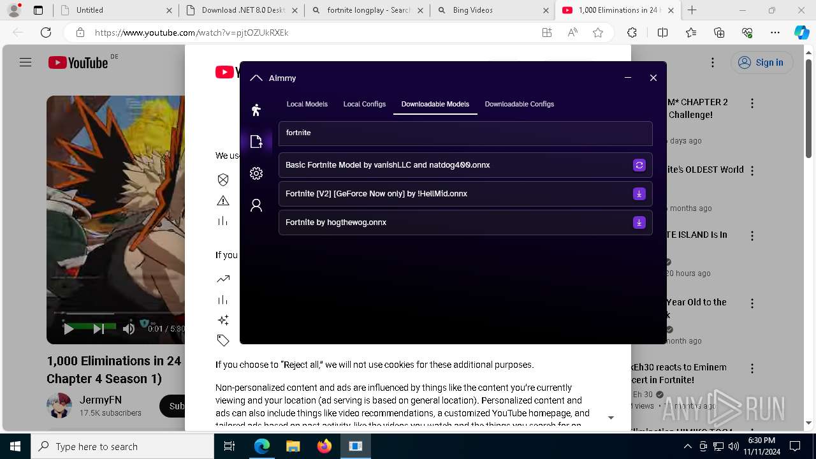Click the JermyFN channel avatar

tap(59, 405)
